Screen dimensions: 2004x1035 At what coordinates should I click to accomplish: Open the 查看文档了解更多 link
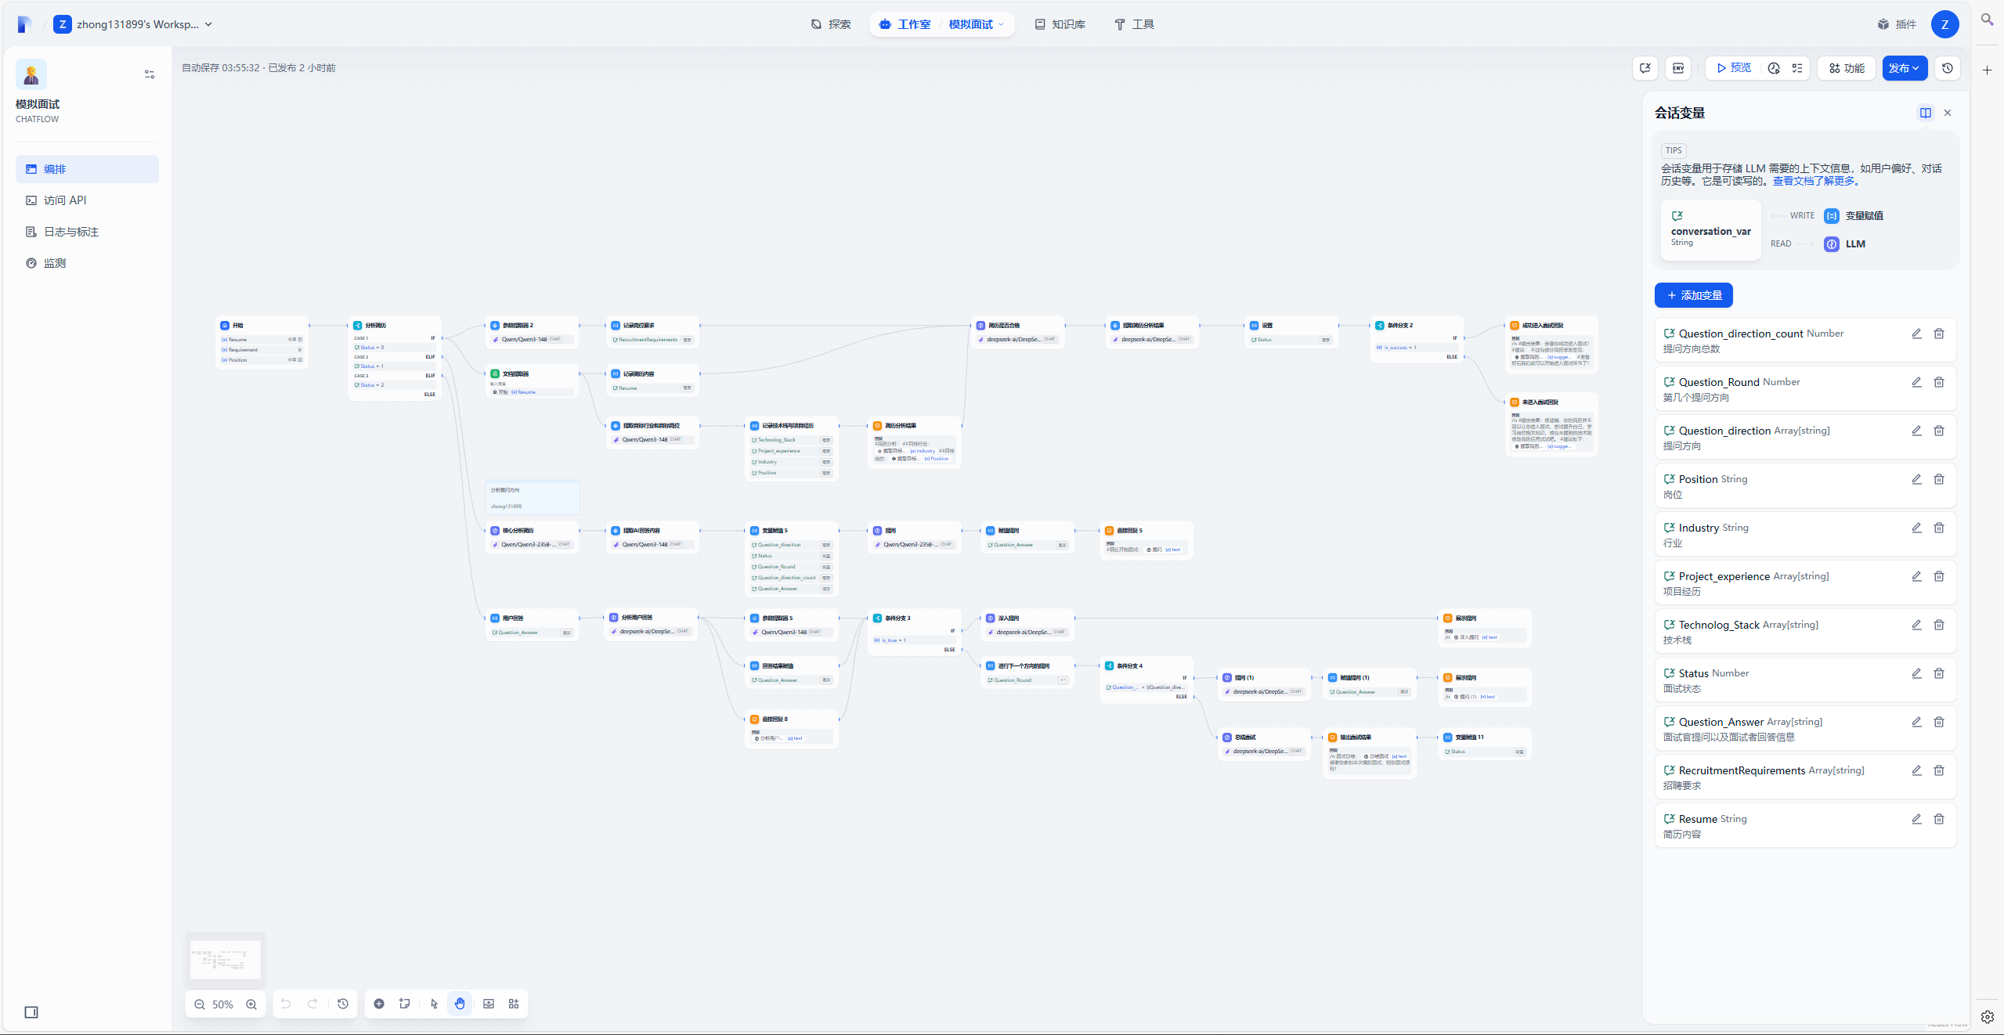pyautogui.click(x=1814, y=181)
